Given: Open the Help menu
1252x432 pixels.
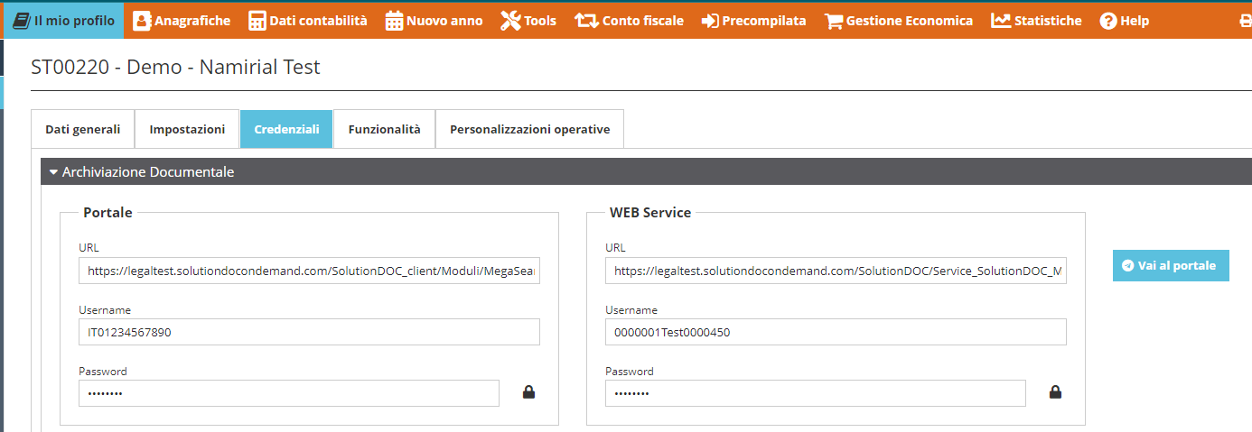Looking at the screenshot, I should coord(1125,21).
